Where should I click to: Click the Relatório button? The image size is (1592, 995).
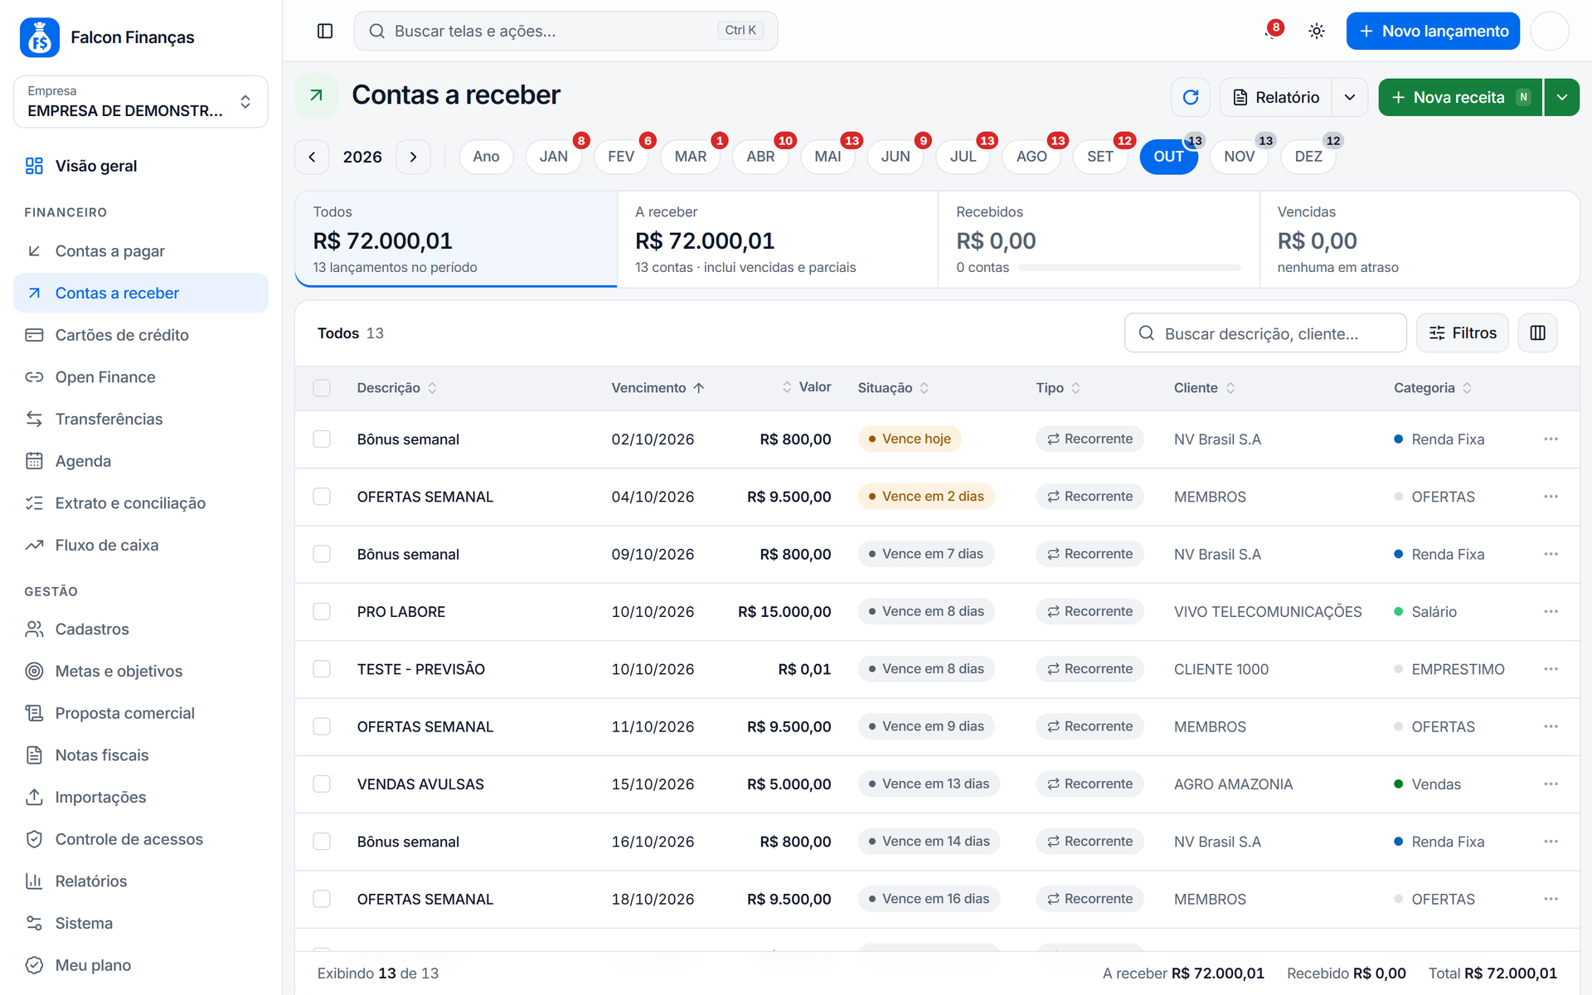point(1276,97)
